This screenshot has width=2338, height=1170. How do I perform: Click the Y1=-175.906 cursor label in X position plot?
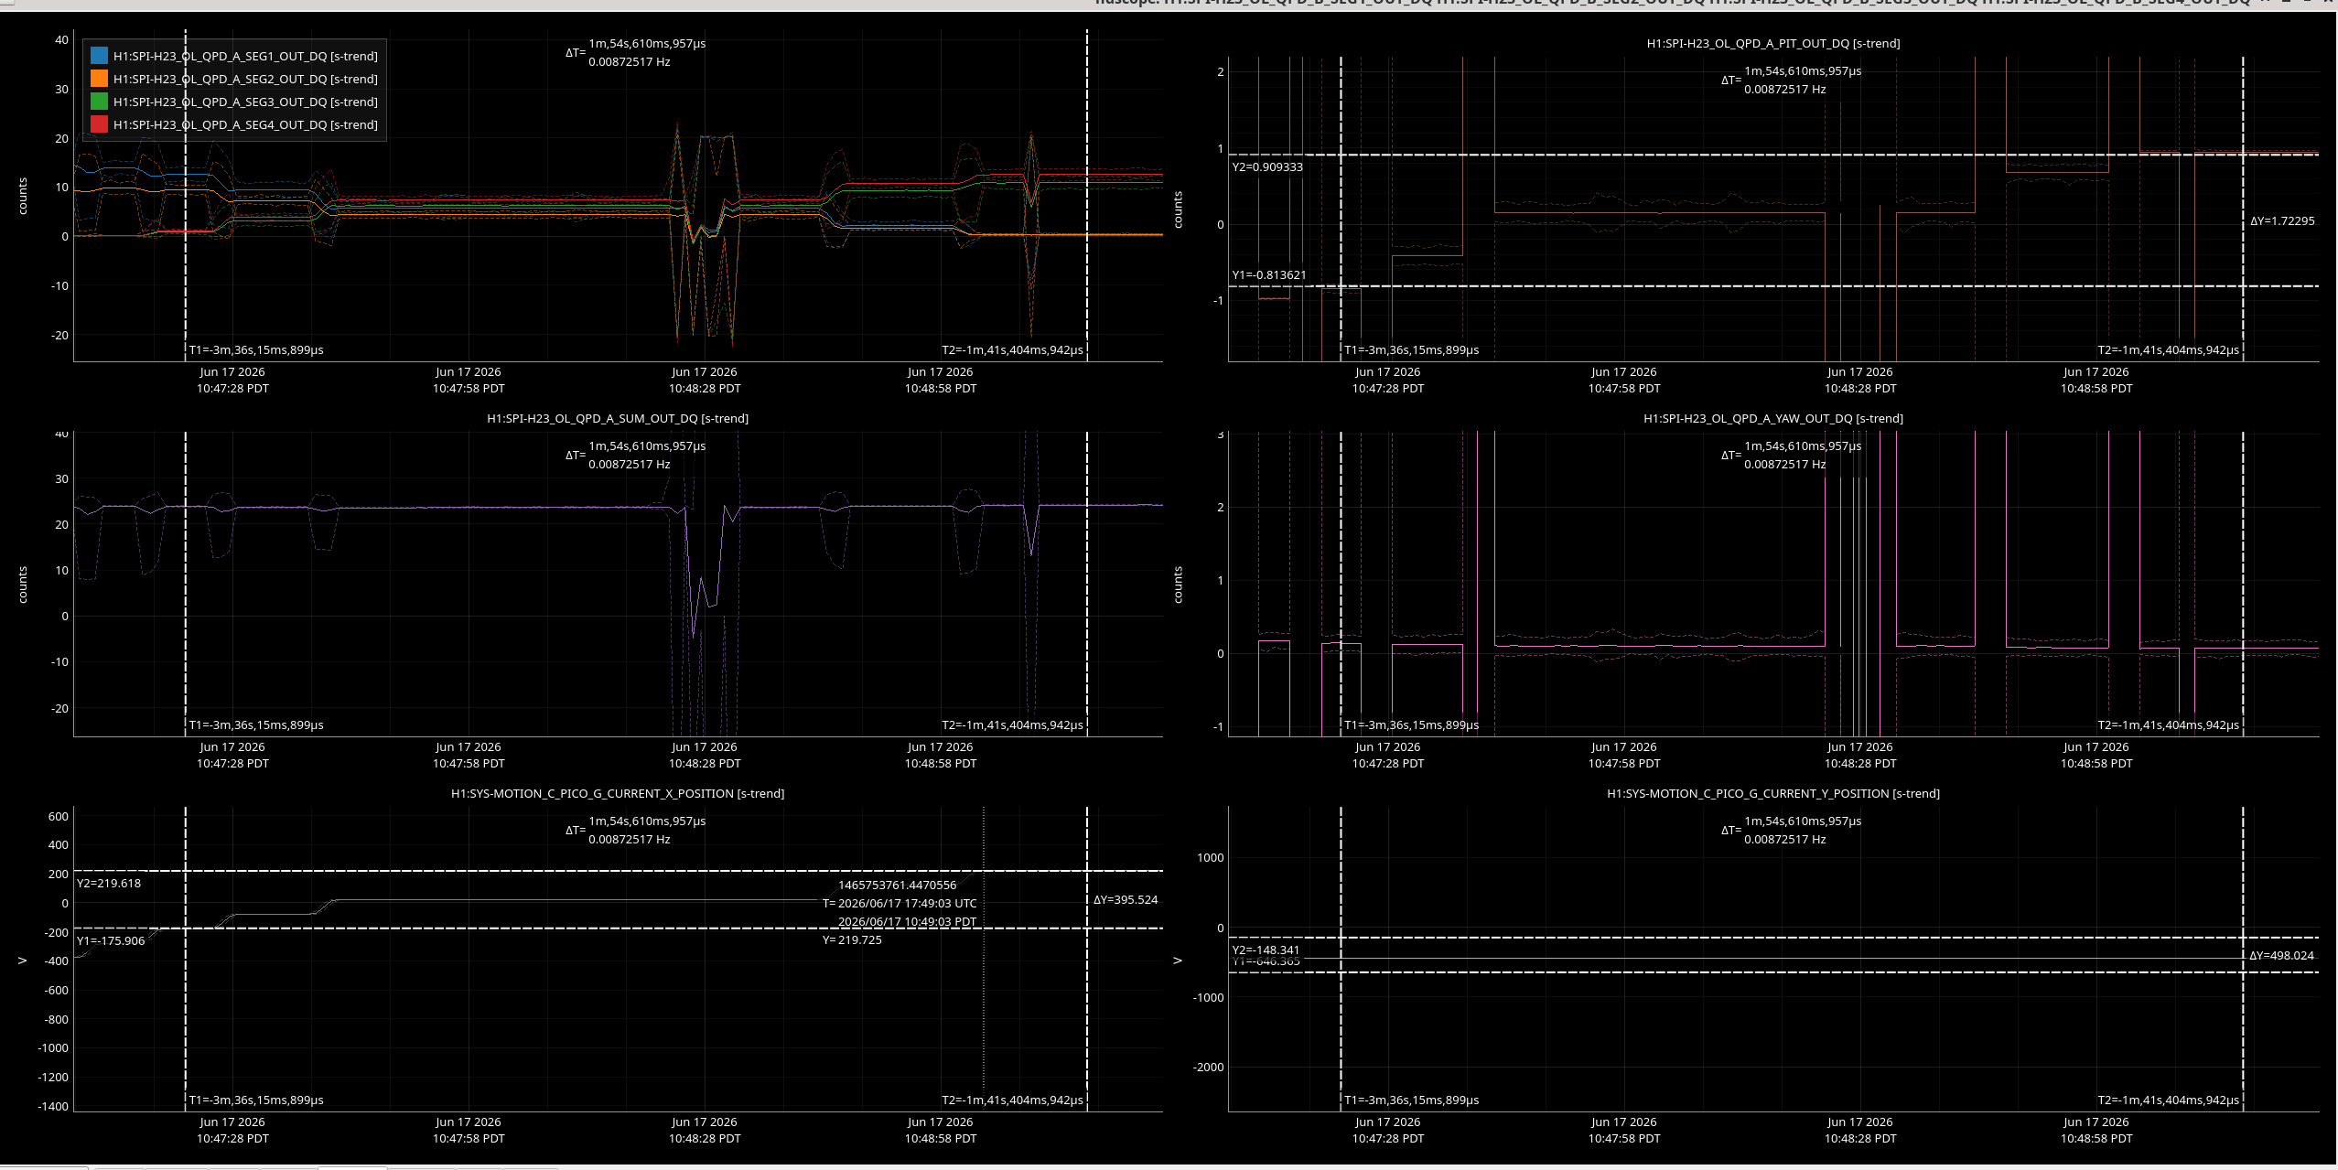111,940
